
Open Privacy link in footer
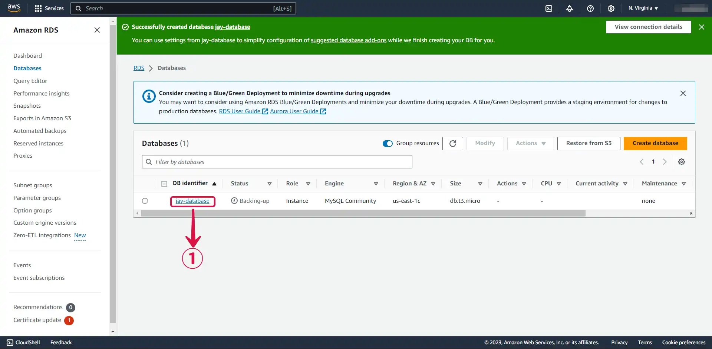(619, 343)
